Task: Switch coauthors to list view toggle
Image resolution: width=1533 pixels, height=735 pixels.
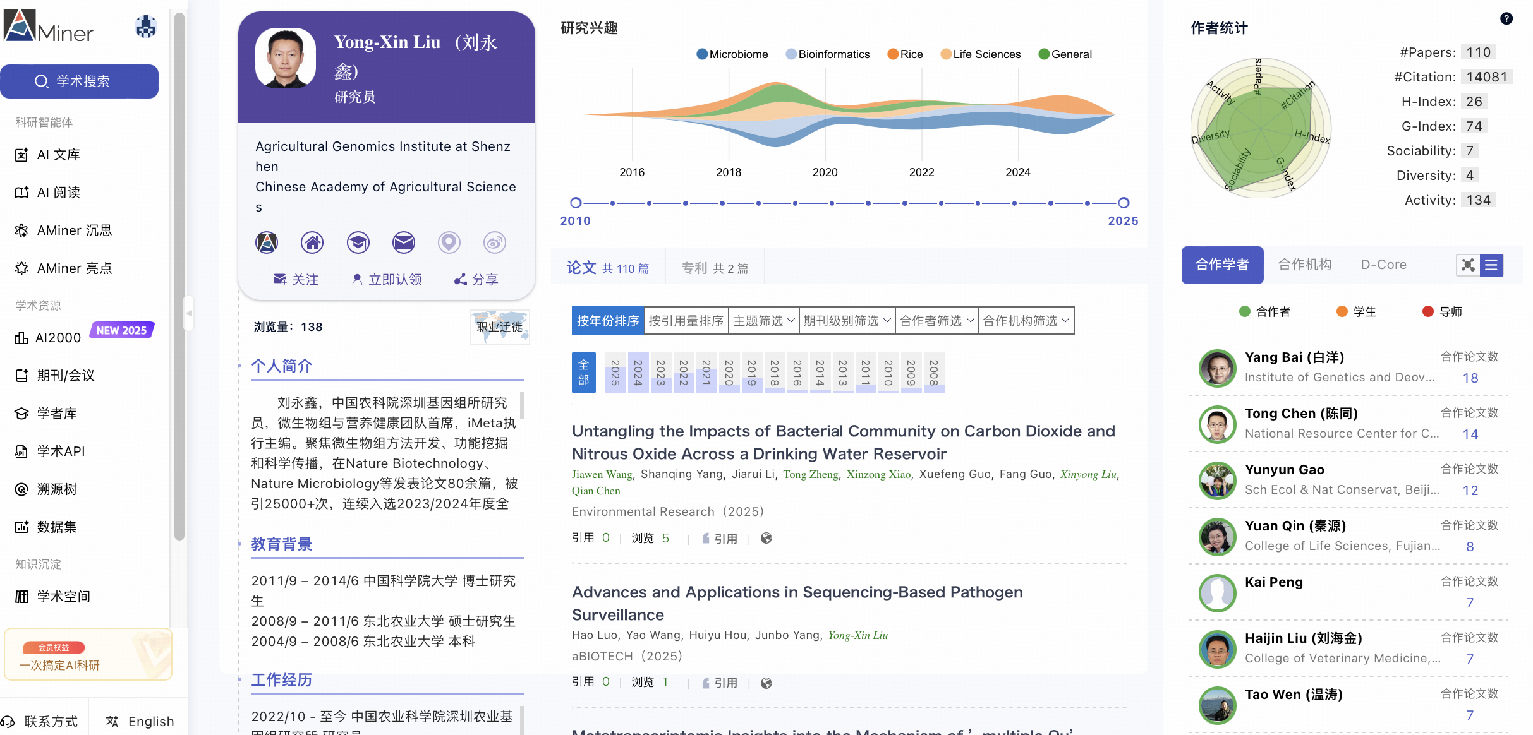Action: pyautogui.click(x=1491, y=265)
